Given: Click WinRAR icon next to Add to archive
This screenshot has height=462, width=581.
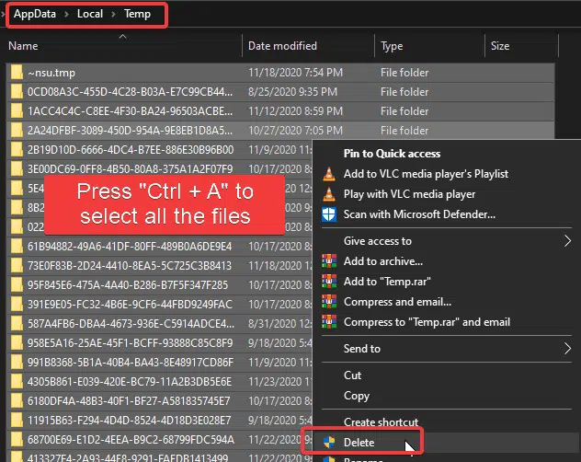Looking at the screenshot, I should (x=329, y=261).
